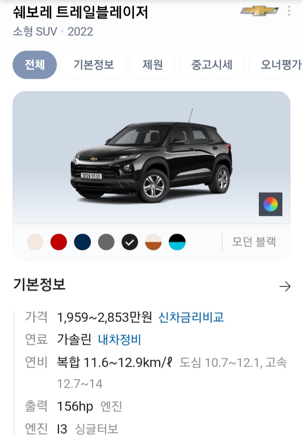Select the black-and-cyan two-tone swatch
This screenshot has height=440, width=303.
pos(177,242)
